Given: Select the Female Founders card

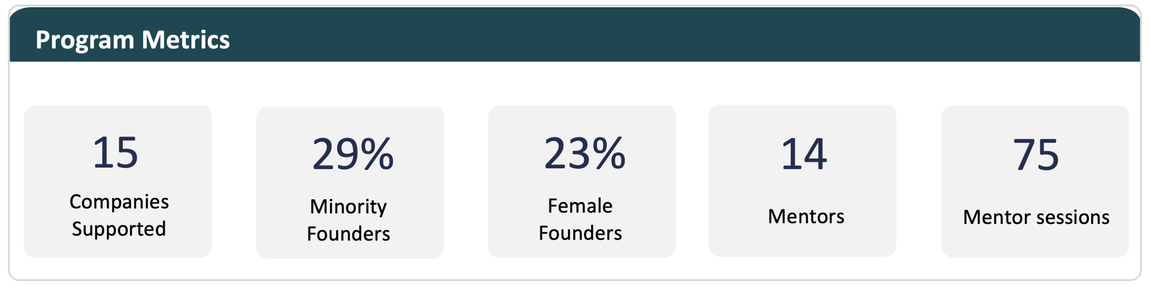Looking at the screenshot, I should click(x=582, y=181).
